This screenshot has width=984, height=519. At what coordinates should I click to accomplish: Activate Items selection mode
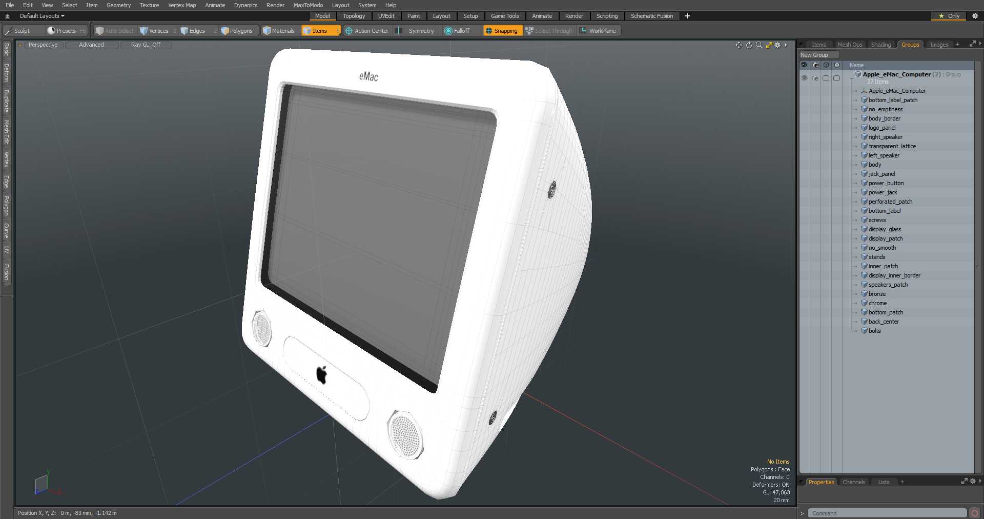click(320, 31)
